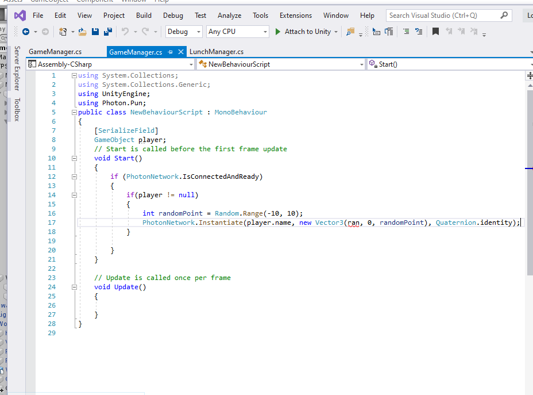Viewport: 533px width, 395px height.
Task: Open the Project menu
Action: point(114,16)
